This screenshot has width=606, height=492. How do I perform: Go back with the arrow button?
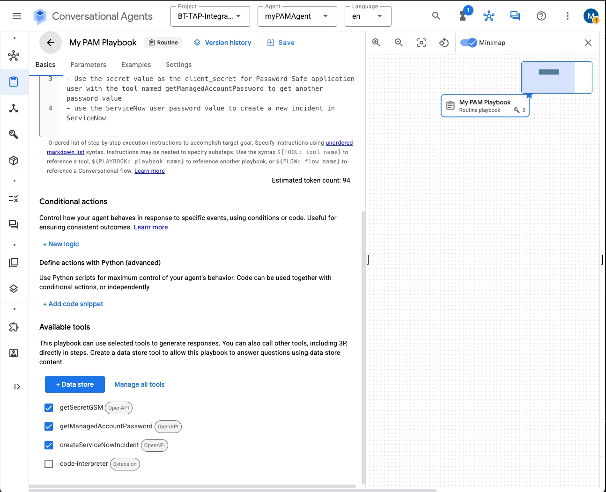tap(51, 43)
